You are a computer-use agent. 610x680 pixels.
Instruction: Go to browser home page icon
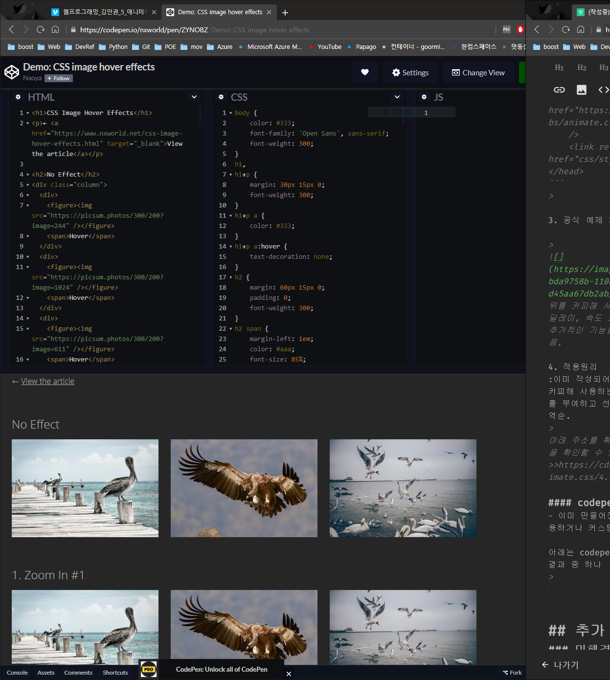click(55, 30)
